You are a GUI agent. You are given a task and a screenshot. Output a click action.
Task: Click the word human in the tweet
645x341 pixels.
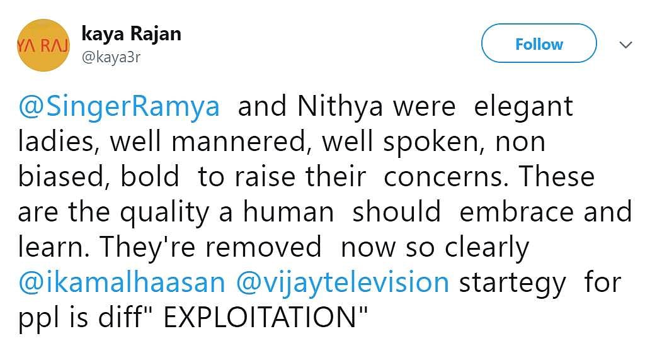[x=288, y=213]
